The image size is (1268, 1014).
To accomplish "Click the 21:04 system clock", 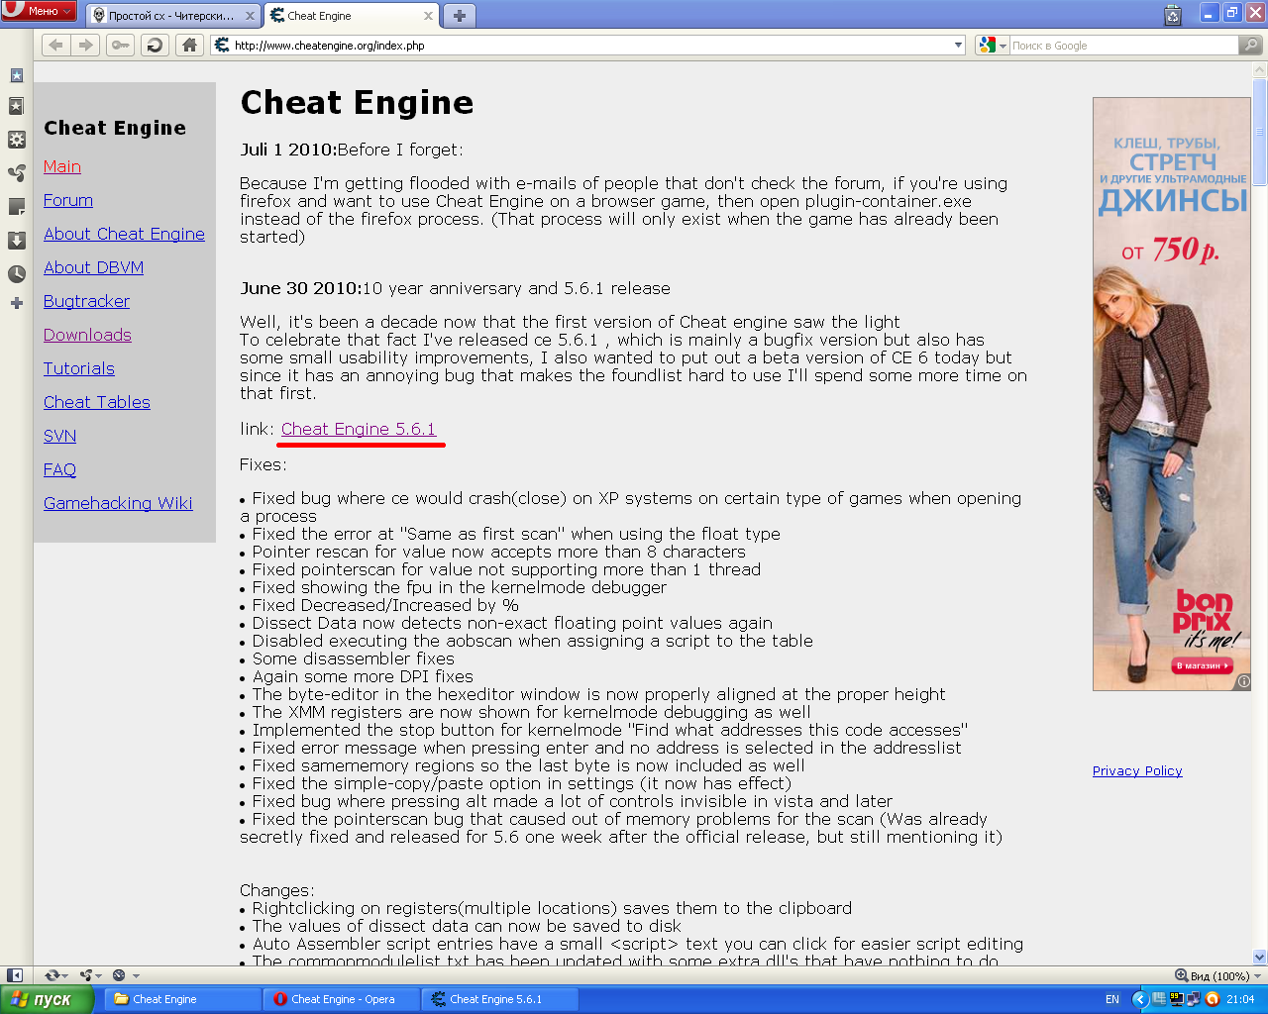I will point(1240,999).
